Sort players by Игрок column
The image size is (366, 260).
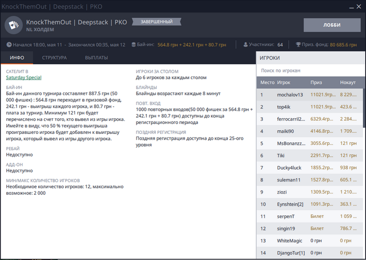[x=283, y=83]
